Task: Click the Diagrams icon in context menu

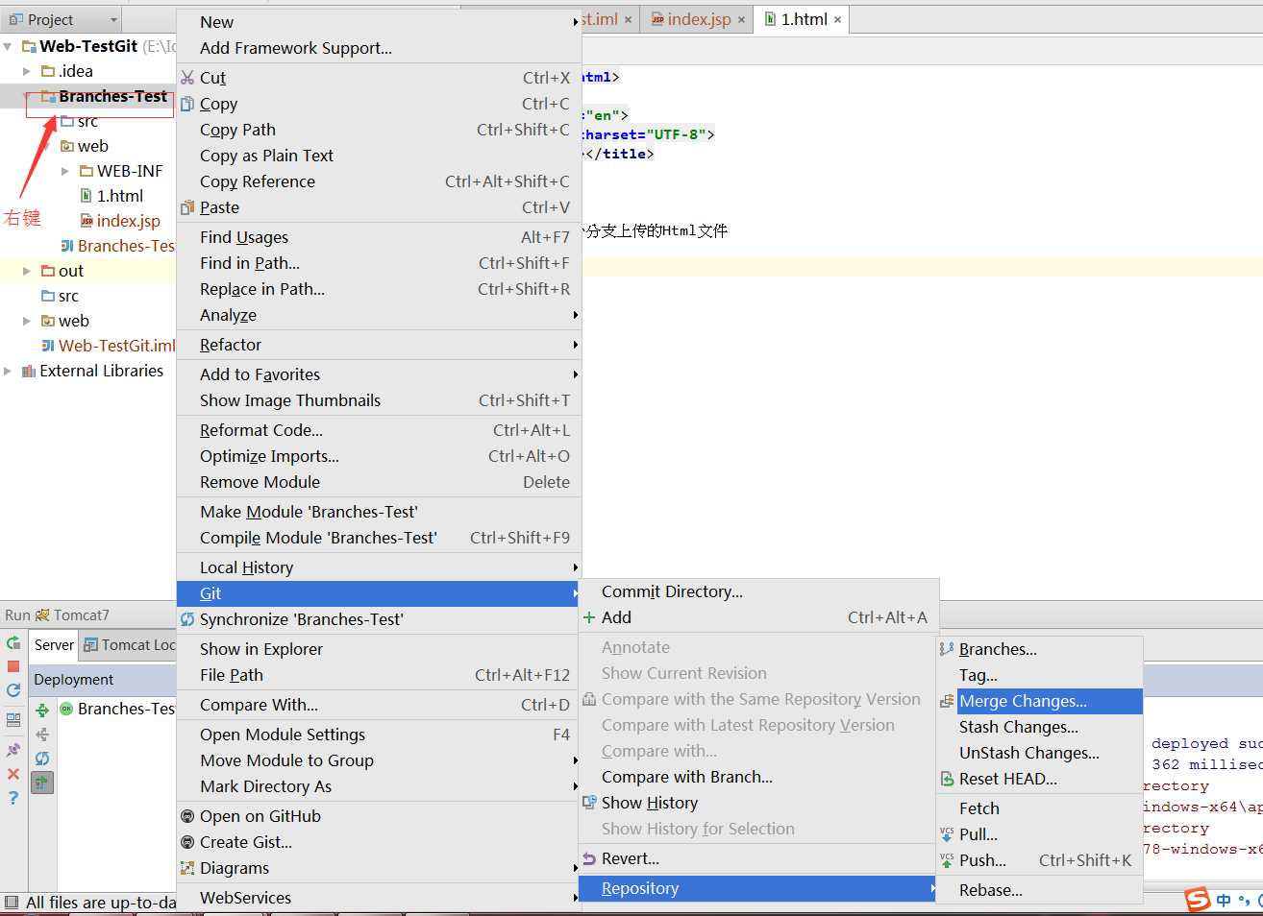Action: point(187,868)
